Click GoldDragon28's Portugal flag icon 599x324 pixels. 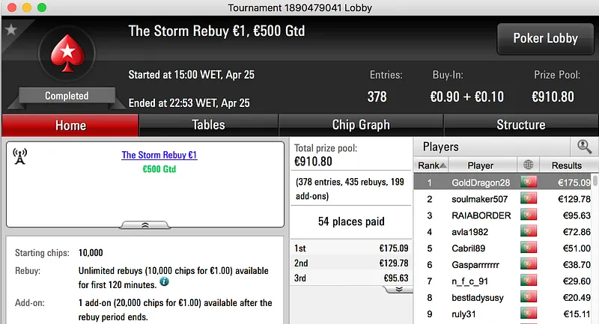pos(529,182)
